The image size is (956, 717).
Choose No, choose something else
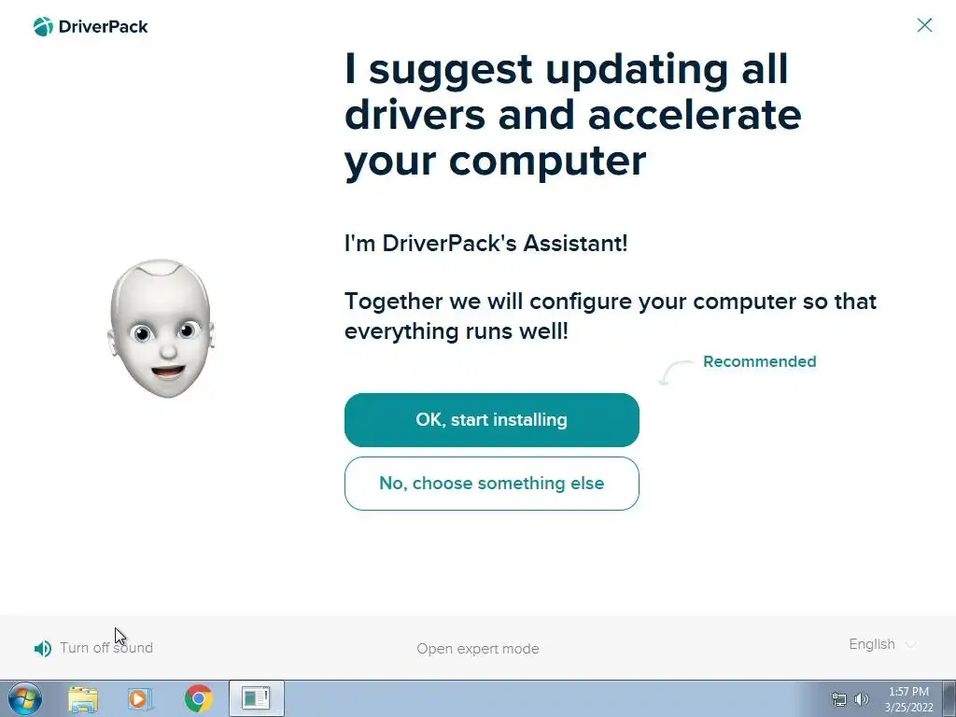pos(491,484)
